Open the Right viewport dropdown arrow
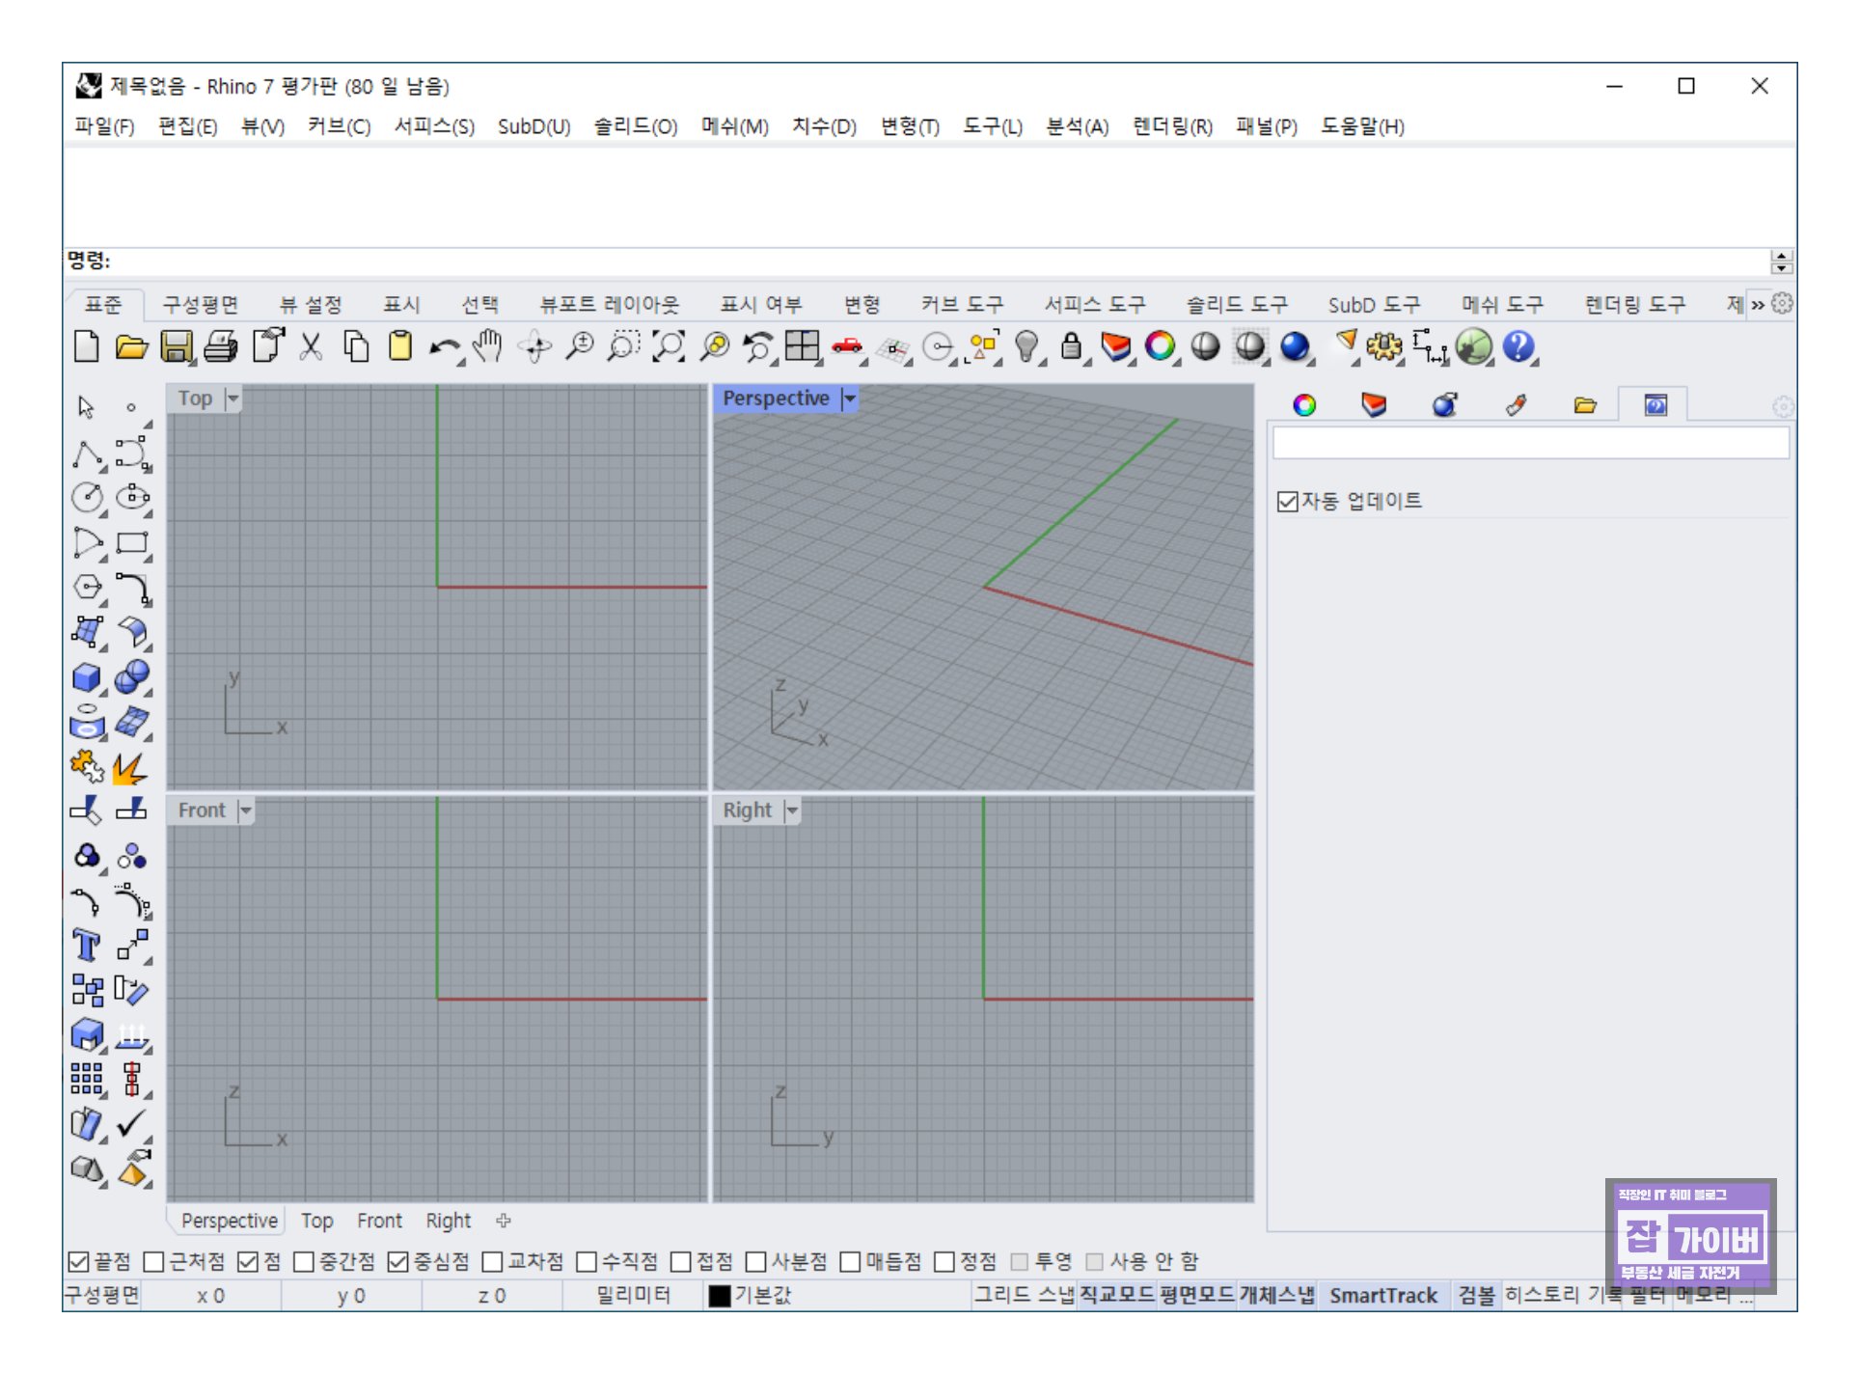Image resolution: width=1860 pixels, height=1374 pixels. coord(792,811)
